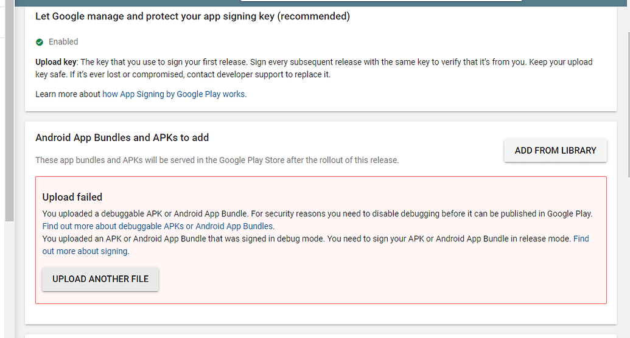Click the UPLOAD ANOTHER FILE button
Image resolution: width=630 pixels, height=338 pixels.
(100, 279)
